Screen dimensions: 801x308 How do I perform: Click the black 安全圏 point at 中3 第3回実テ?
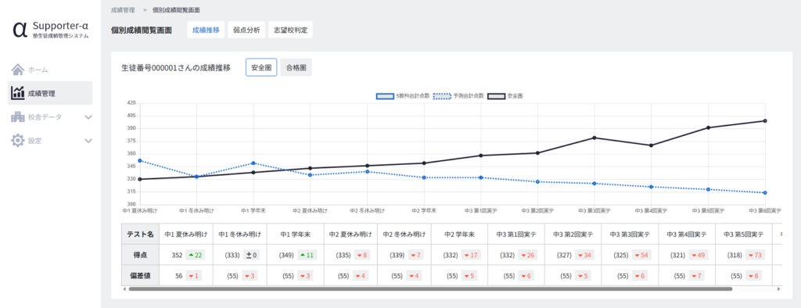point(594,138)
